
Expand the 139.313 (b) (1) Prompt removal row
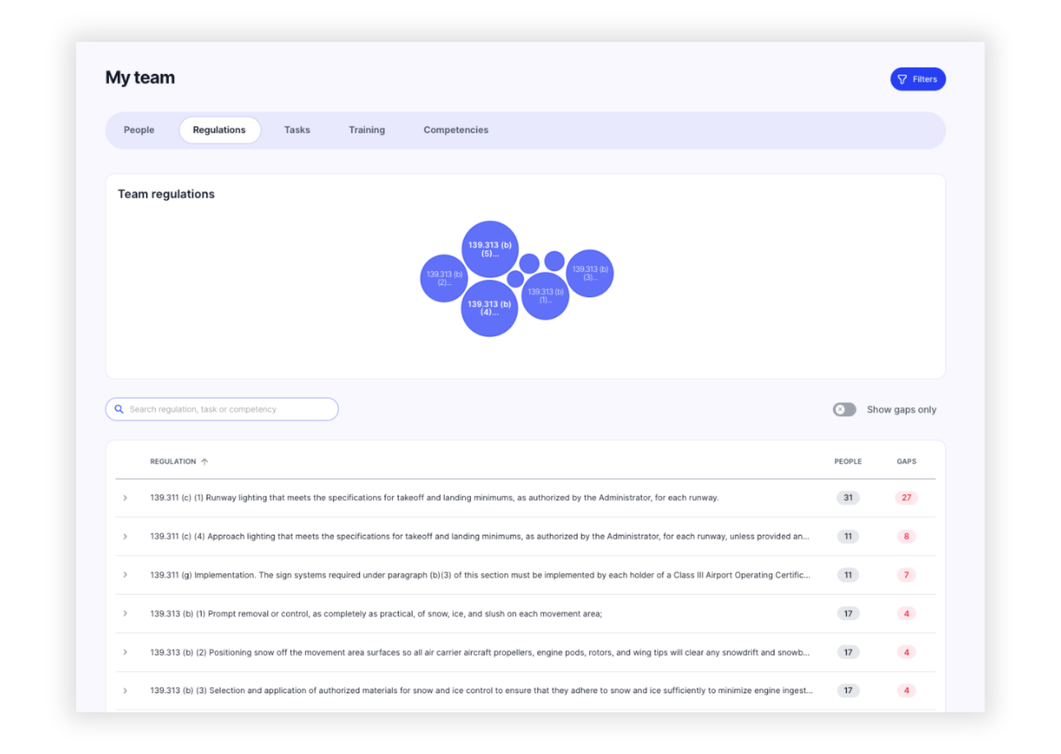[x=125, y=614]
